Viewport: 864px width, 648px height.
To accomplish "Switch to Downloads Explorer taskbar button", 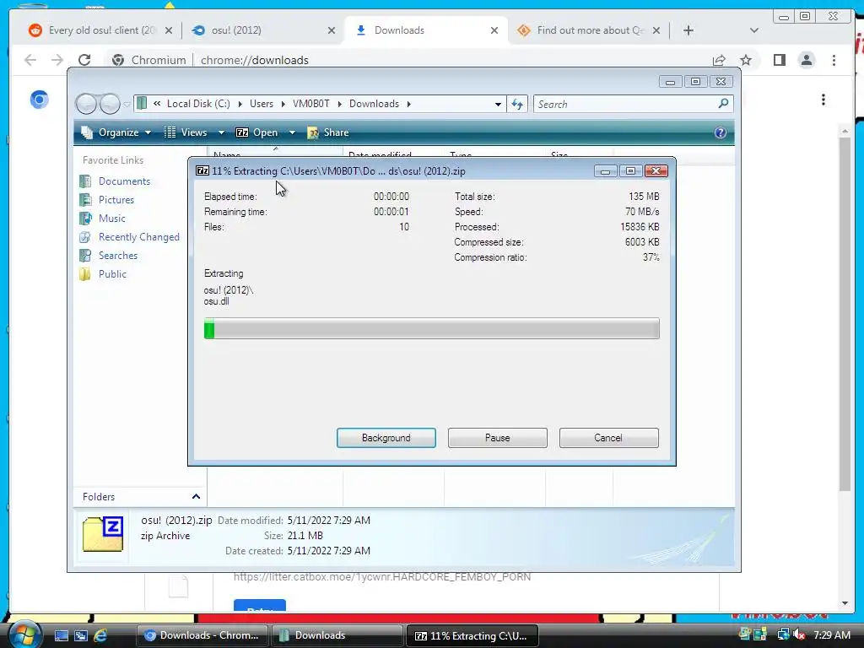I will [x=337, y=635].
